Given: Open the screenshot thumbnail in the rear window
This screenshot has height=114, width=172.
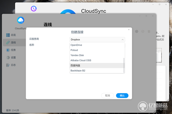Looking at the screenshot, I should click(x=159, y=55).
